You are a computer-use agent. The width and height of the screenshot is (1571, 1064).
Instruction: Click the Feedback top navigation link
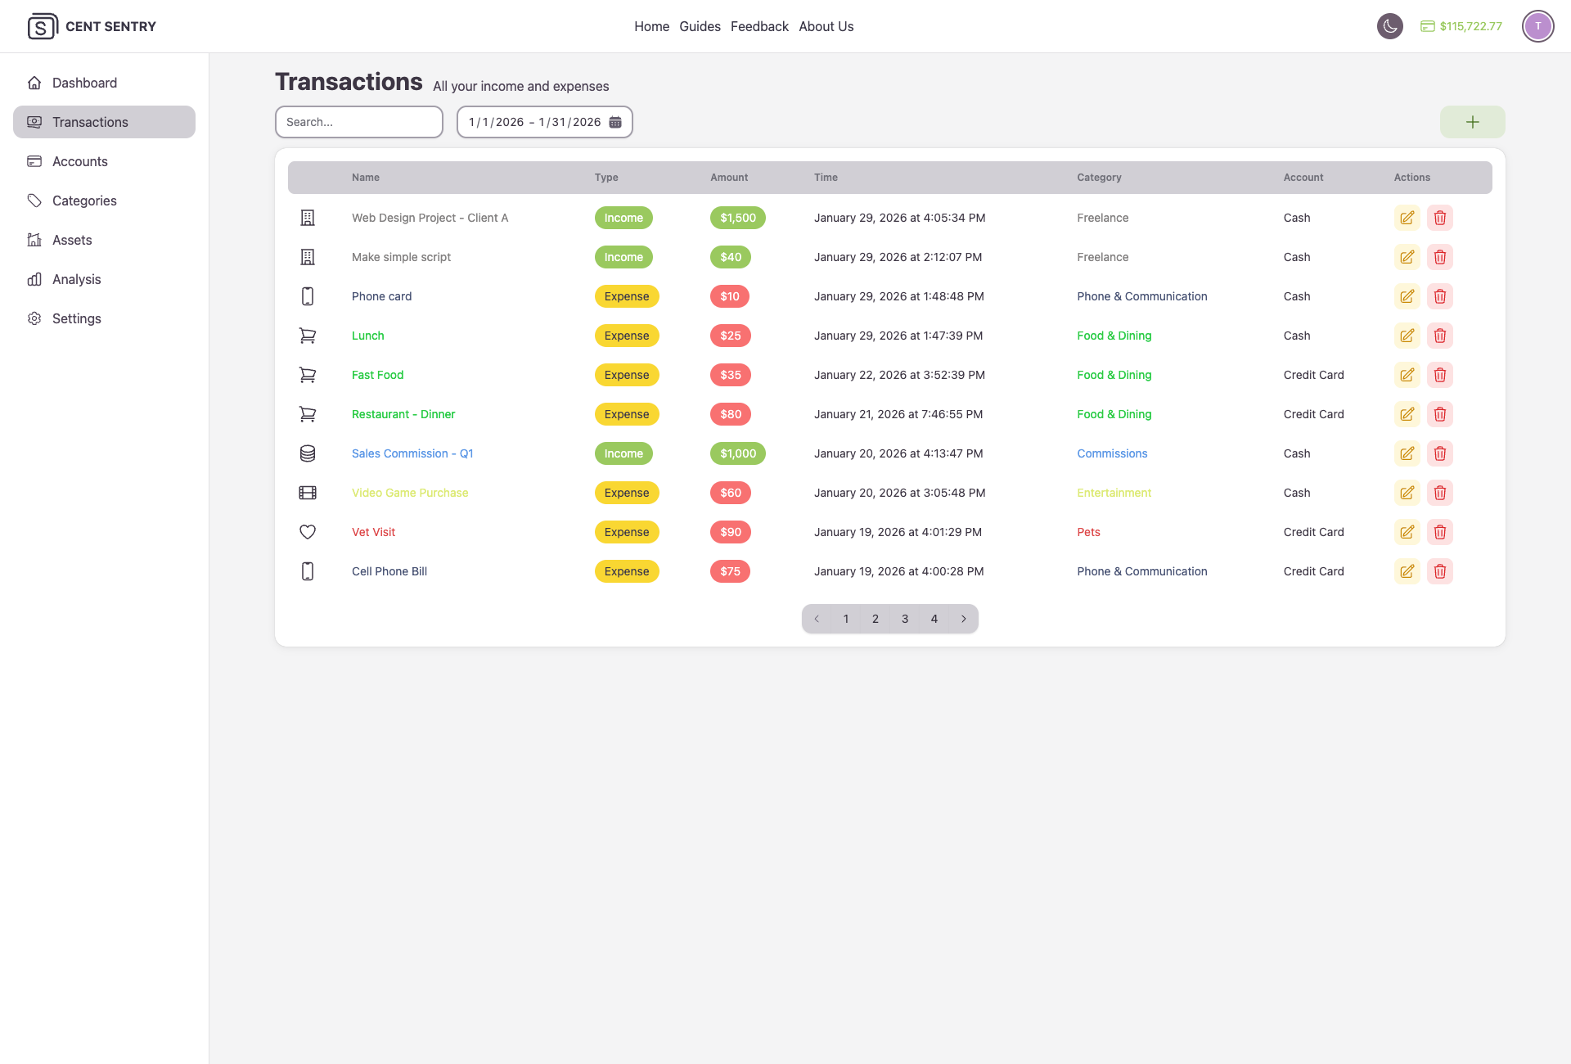[759, 26]
